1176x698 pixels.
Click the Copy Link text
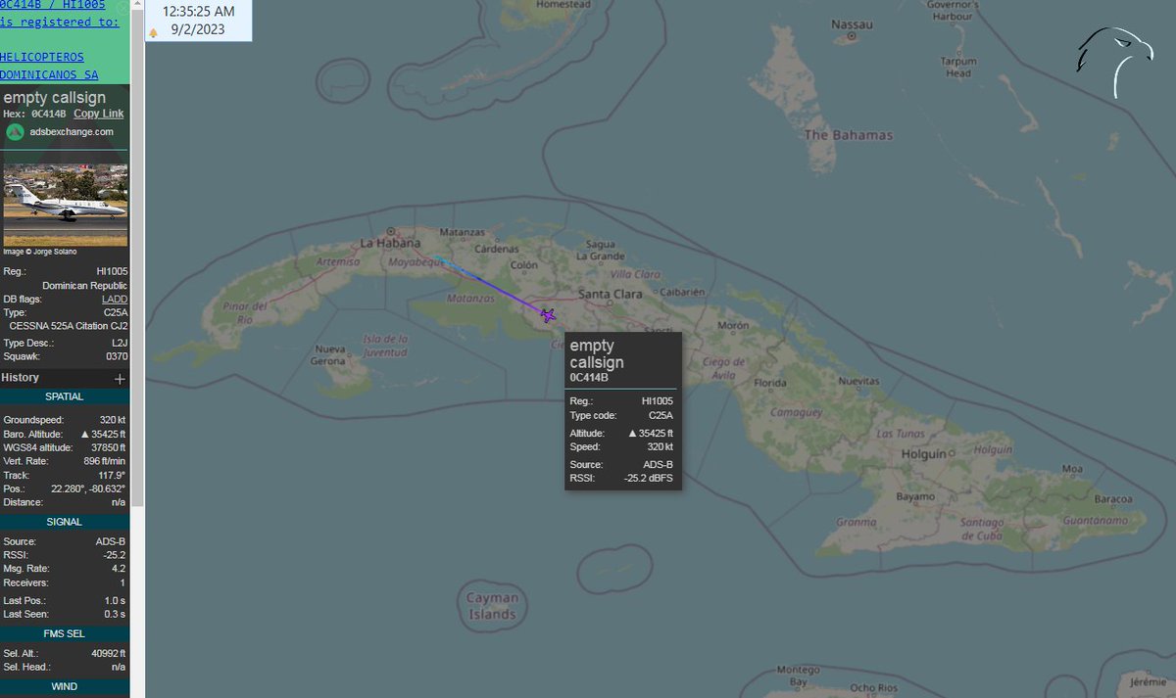click(x=98, y=114)
